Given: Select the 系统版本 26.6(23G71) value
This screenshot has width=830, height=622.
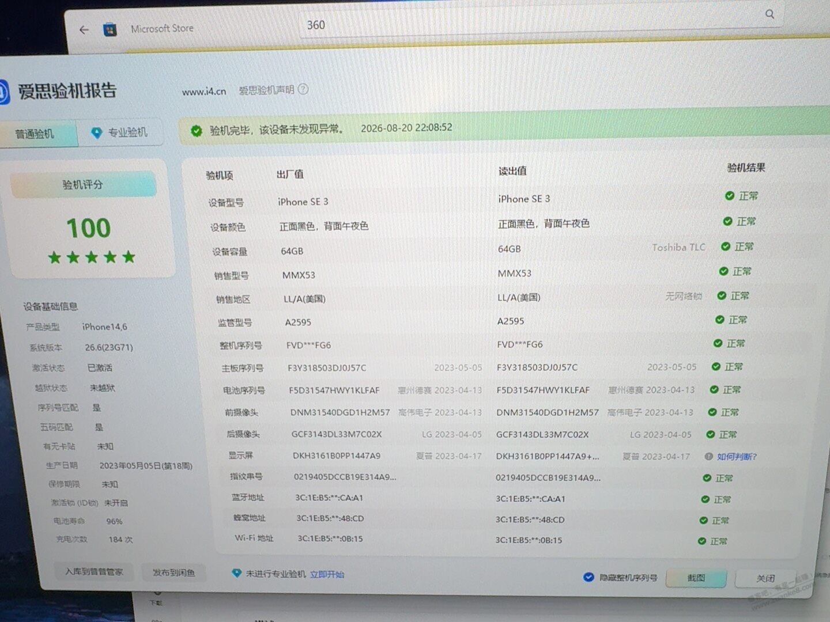Looking at the screenshot, I should [109, 348].
